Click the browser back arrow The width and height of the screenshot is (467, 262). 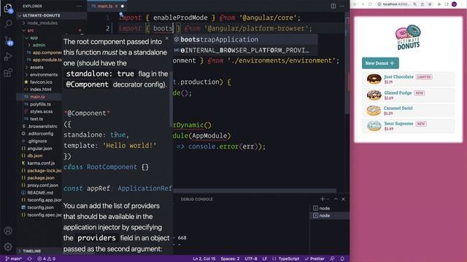355,4
